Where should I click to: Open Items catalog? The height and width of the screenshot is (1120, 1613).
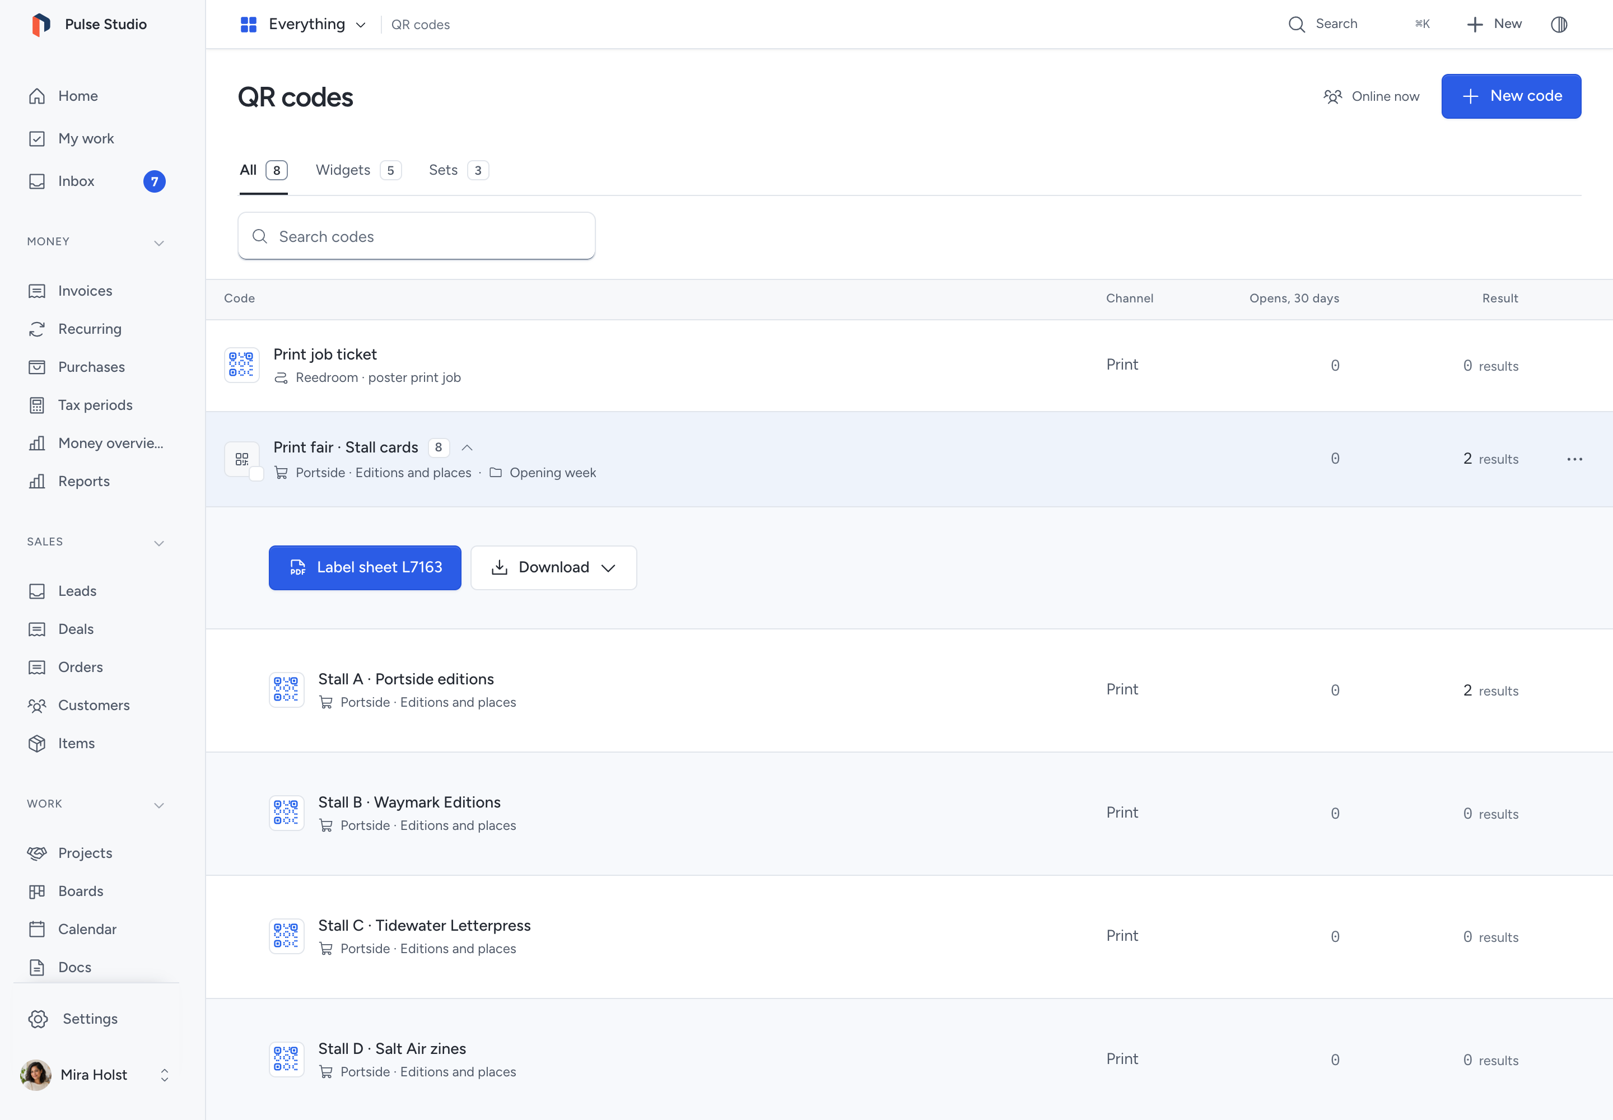point(96,743)
